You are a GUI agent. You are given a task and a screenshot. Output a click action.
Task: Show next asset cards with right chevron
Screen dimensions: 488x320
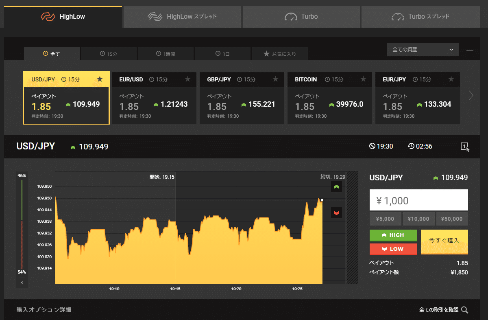pyautogui.click(x=471, y=96)
